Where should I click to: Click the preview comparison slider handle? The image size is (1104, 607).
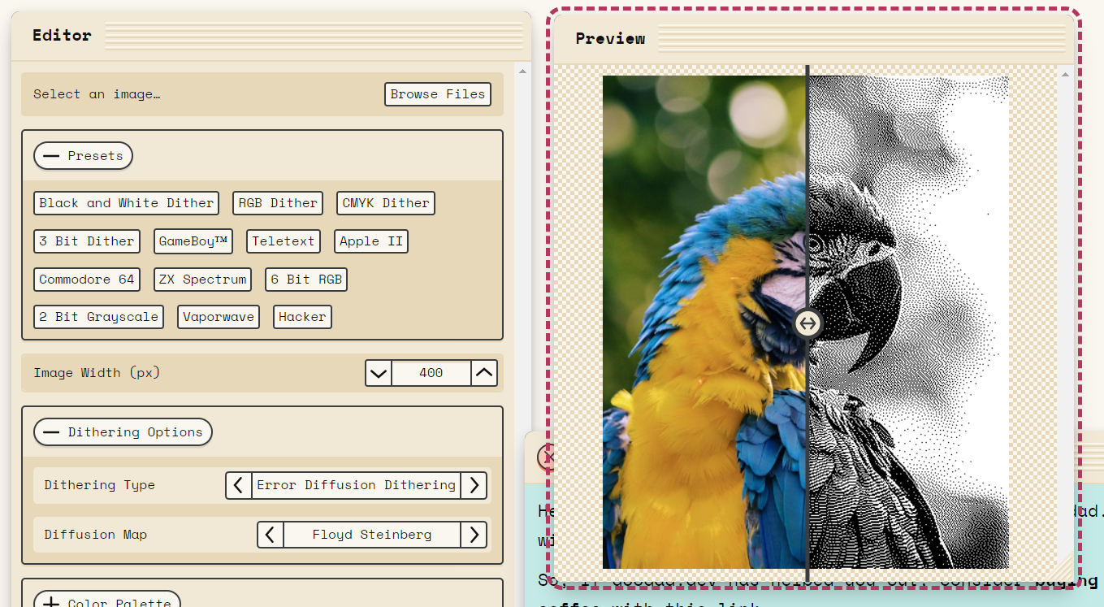(807, 323)
